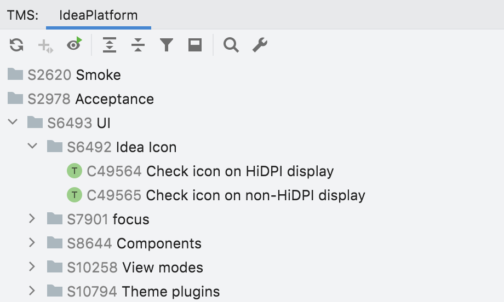Expand all tree nodes
Viewport: 504px width, 302px height.
pos(110,45)
